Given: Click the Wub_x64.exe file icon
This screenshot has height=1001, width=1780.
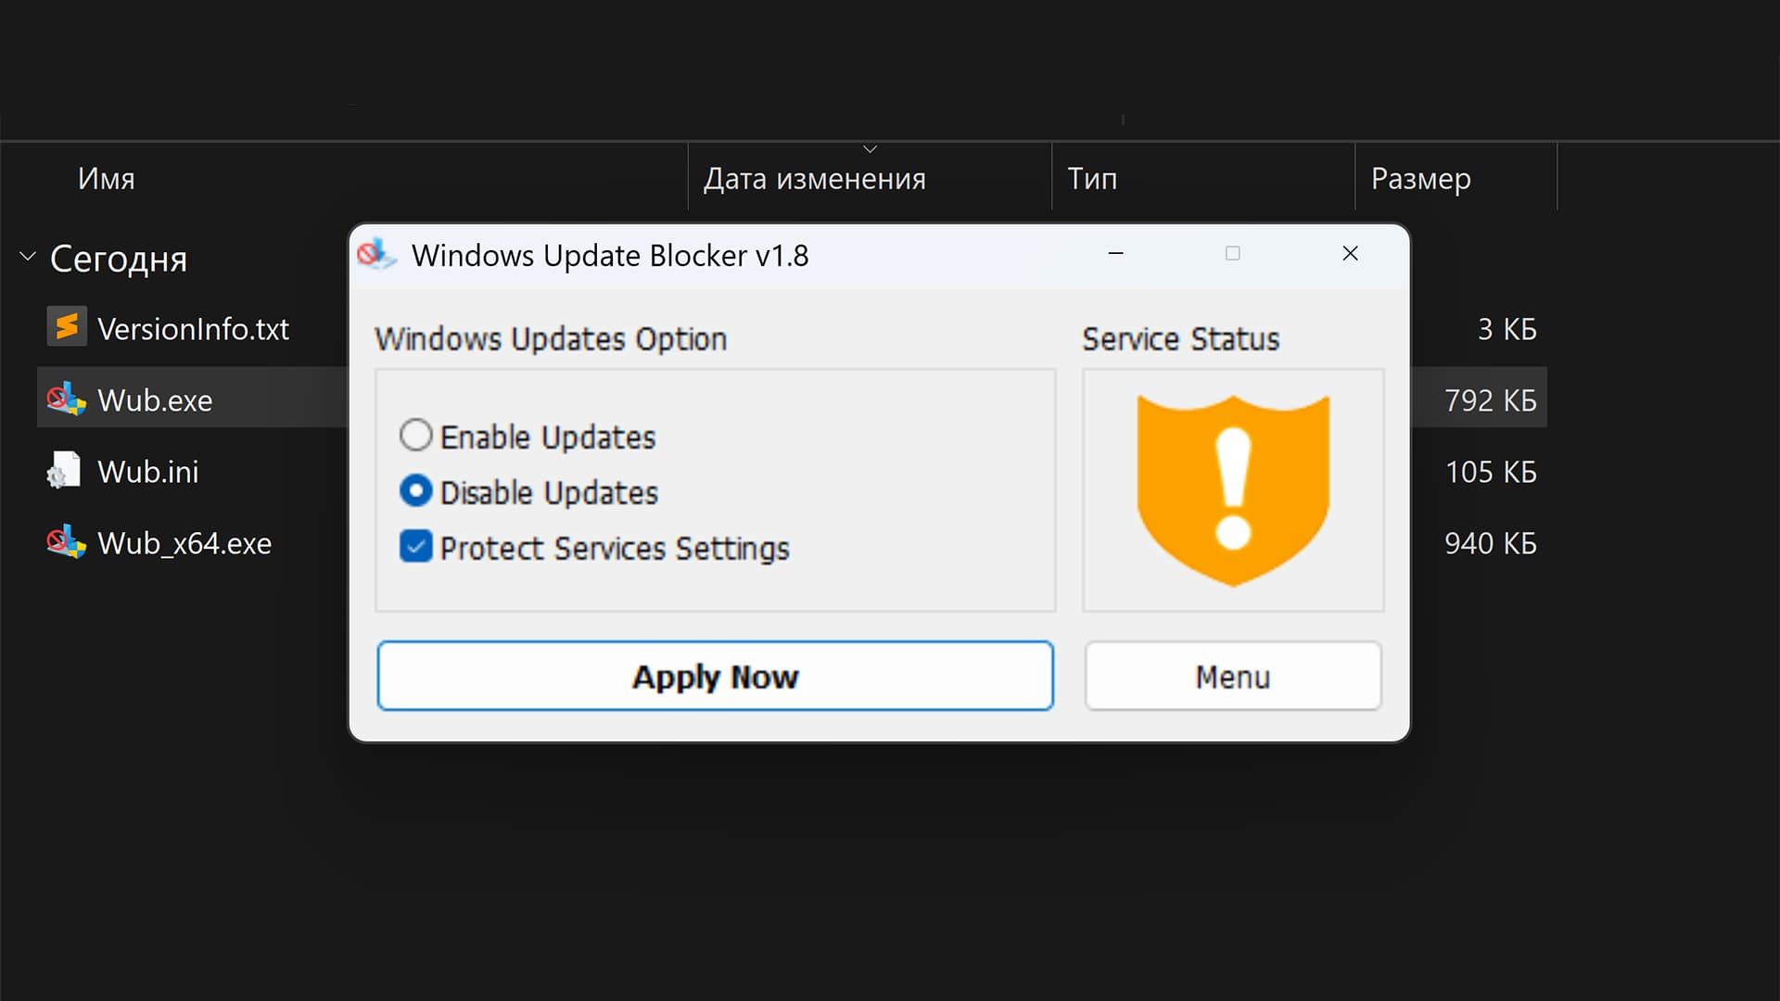Looking at the screenshot, I should (x=67, y=542).
